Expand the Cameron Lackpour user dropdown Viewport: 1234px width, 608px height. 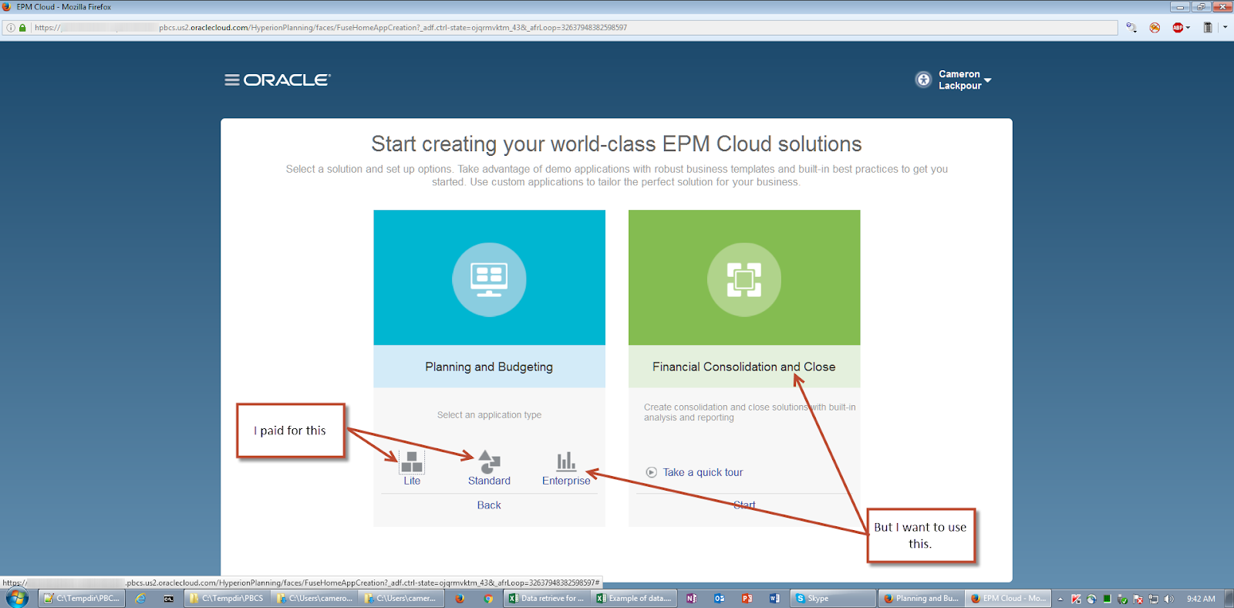click(x=987, y=80)
